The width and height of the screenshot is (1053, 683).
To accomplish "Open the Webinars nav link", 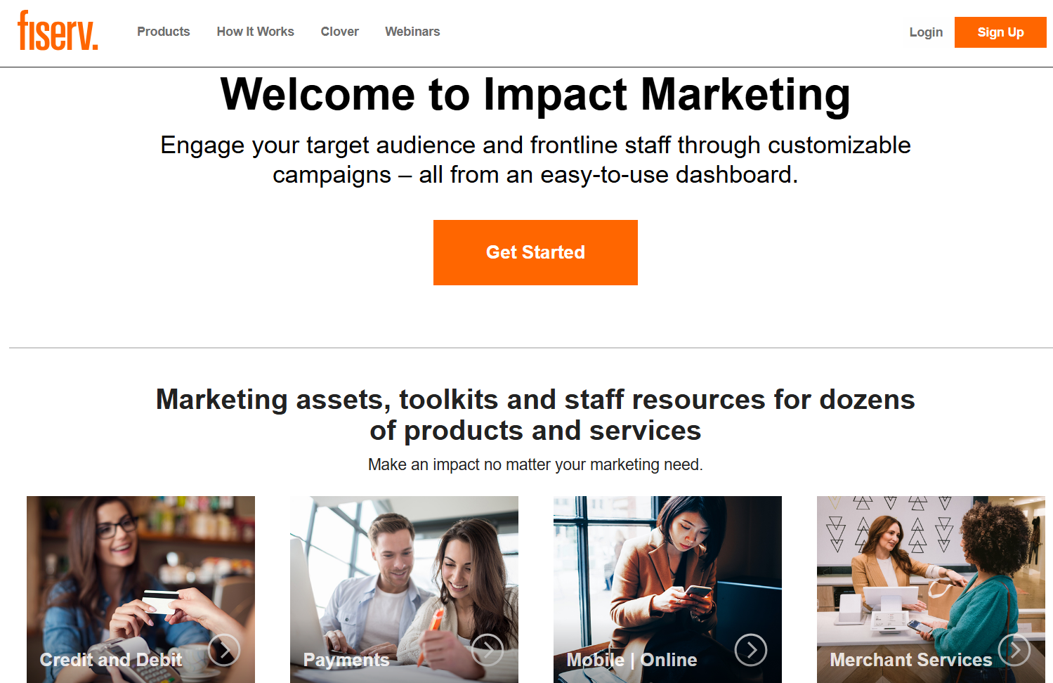I will point(412,32).
